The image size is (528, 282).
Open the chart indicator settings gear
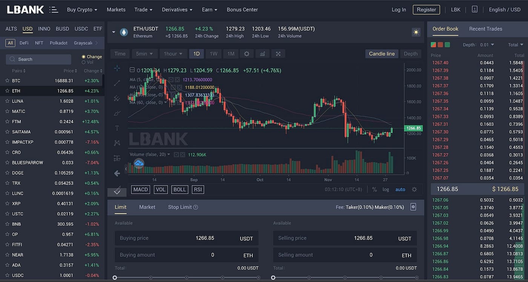pyautogui.click(x=247, y=54)
